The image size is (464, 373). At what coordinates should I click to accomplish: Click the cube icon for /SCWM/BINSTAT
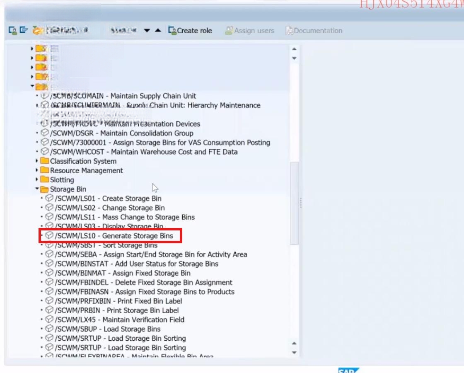(49, 263)
